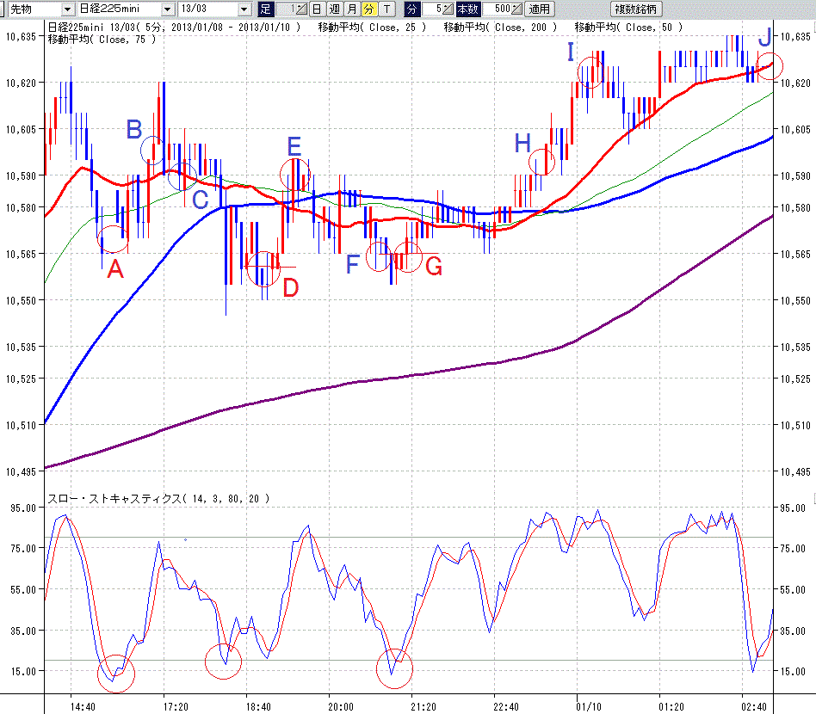
Task: Click the 21:20 time axis label
Action: coord(423,707)
